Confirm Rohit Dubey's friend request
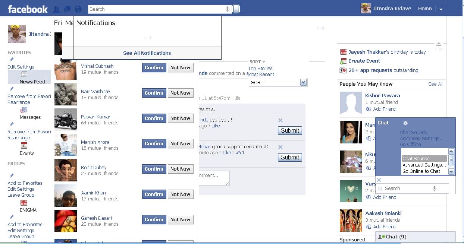 click(154, 169)
